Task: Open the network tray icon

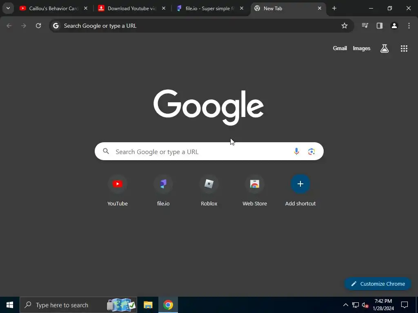Action: [356, 305]
